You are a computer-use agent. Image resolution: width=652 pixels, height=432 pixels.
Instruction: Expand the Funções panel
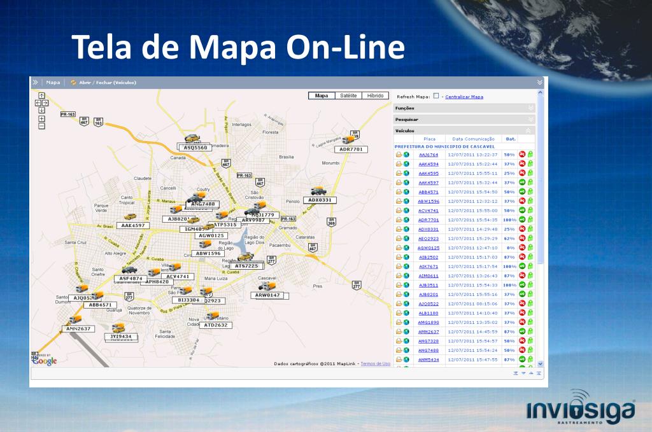(x=464, y=108)
